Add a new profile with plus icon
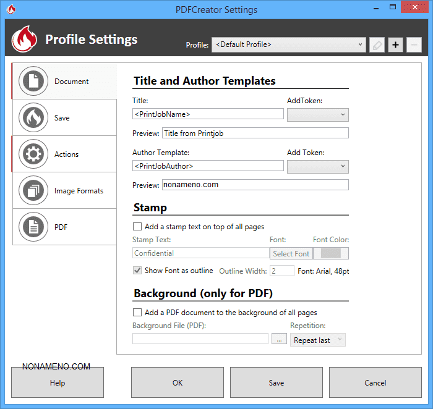Viewport: 433px width, 409px height. point(395,44)
